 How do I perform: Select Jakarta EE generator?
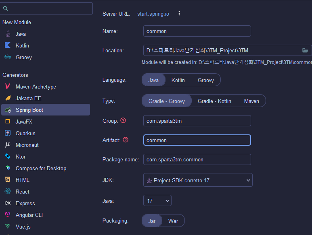45,98
